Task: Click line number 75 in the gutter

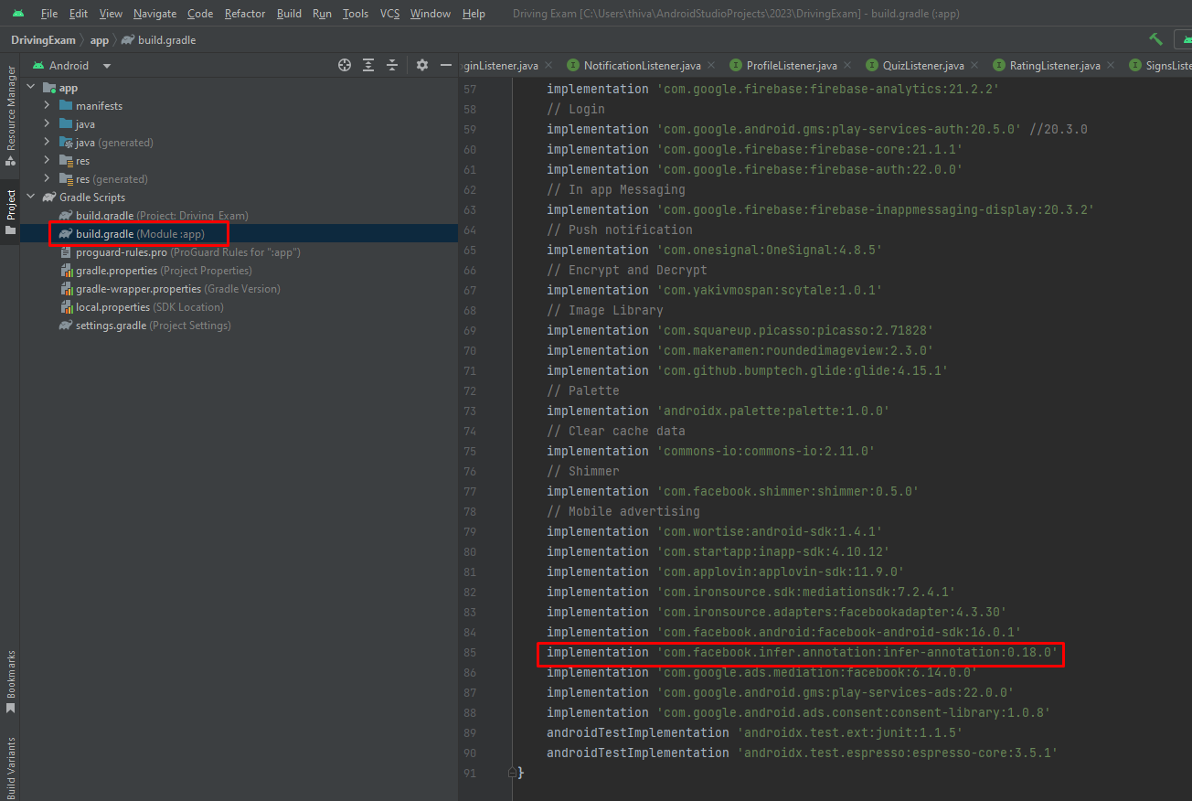Action: click(x=470, y=452)
